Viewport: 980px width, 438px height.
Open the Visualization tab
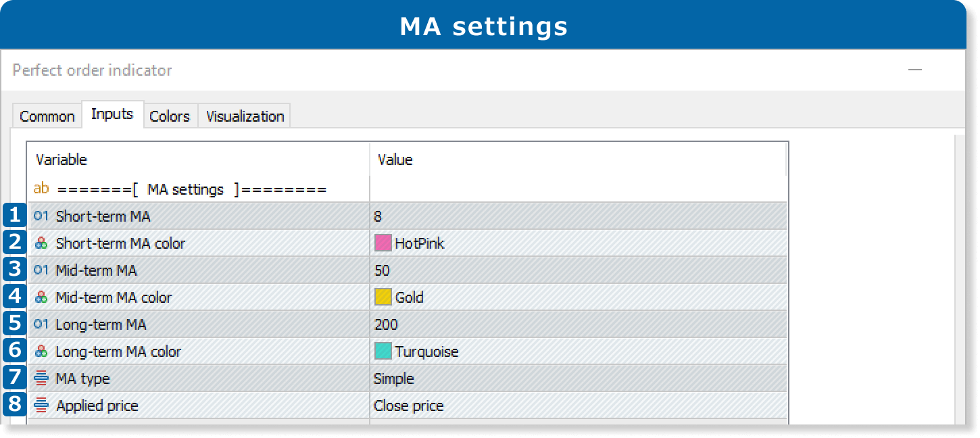tap(245, 116)
